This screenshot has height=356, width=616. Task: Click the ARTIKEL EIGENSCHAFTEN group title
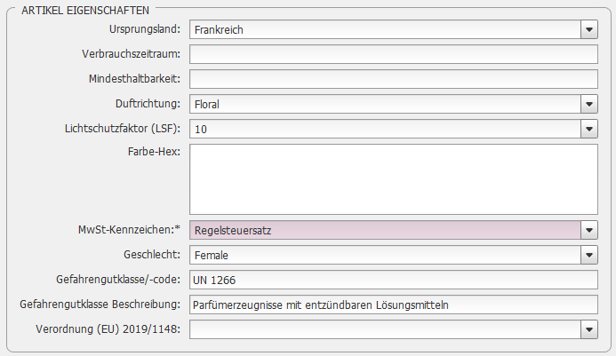85,11
